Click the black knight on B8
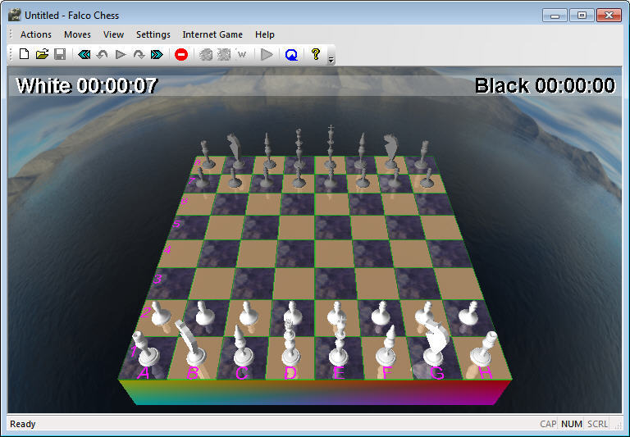630x437 pixels. 235,151
